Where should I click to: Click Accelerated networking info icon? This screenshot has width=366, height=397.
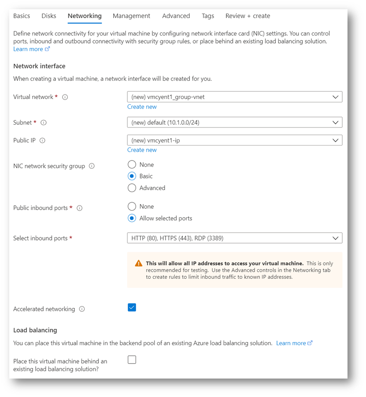(82, 309)
